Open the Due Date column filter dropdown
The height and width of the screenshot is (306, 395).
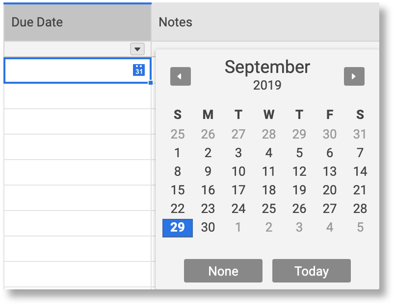(137, 49)
